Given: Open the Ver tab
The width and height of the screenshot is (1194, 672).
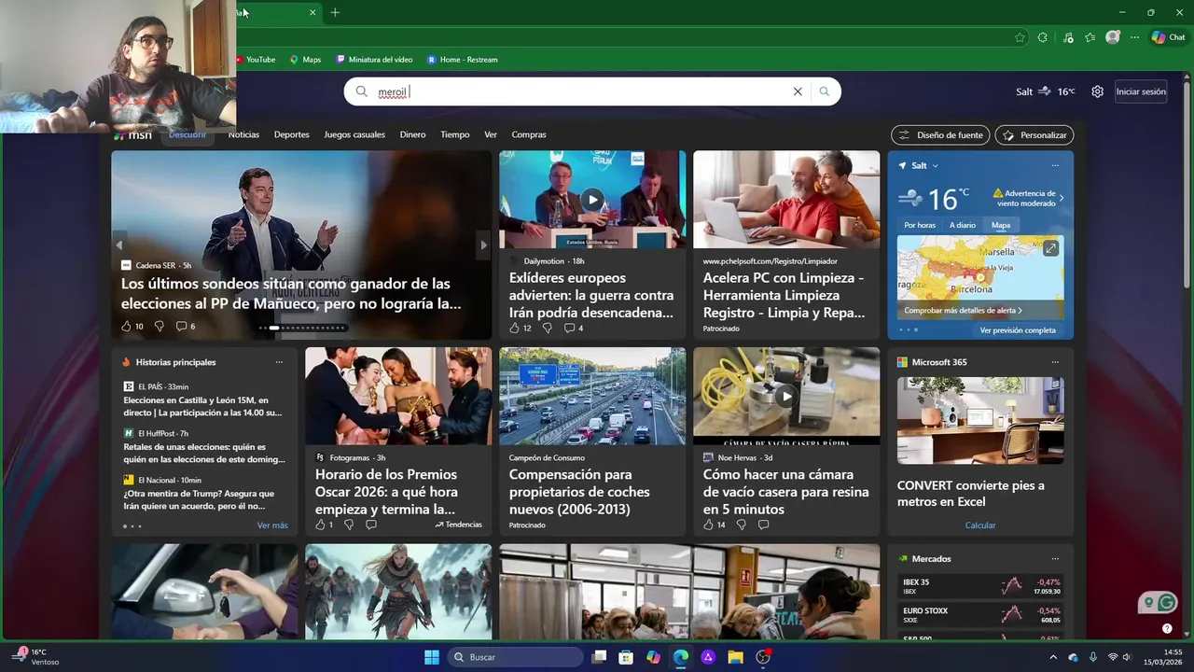Looking at the screenshot, I should tap(491, 134).
